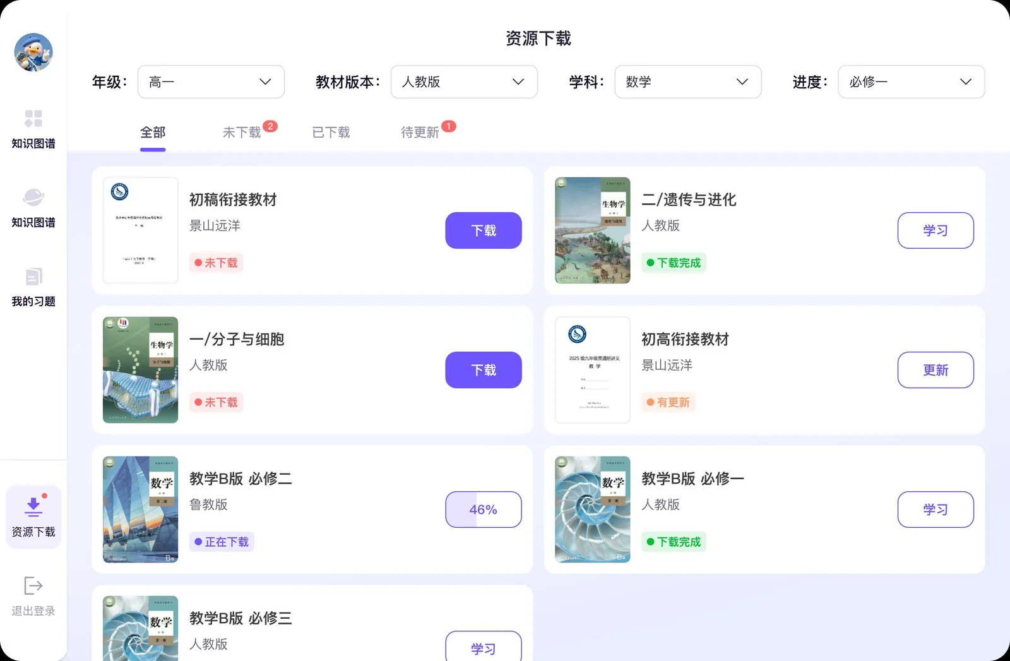Download 一/分子与细胞 with the 下载 button
This screenshot has width=1010, height=661.
point(484,370)
